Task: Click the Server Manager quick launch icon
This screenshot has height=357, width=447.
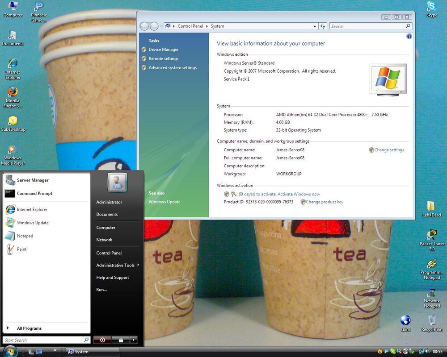Action: [31, 352]
